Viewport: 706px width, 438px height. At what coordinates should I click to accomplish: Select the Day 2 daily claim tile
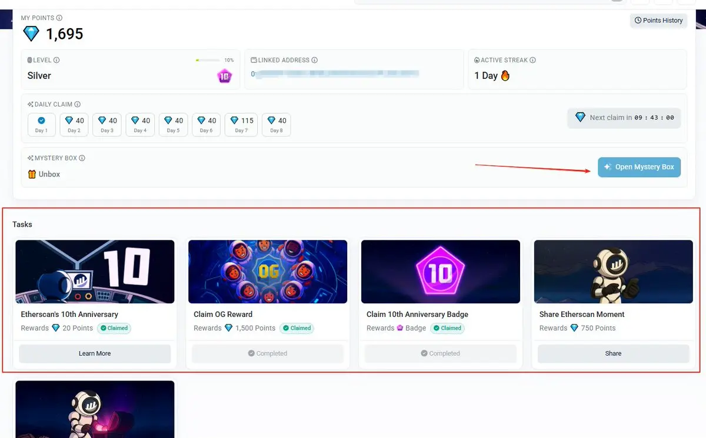click(x=74, y=125)
